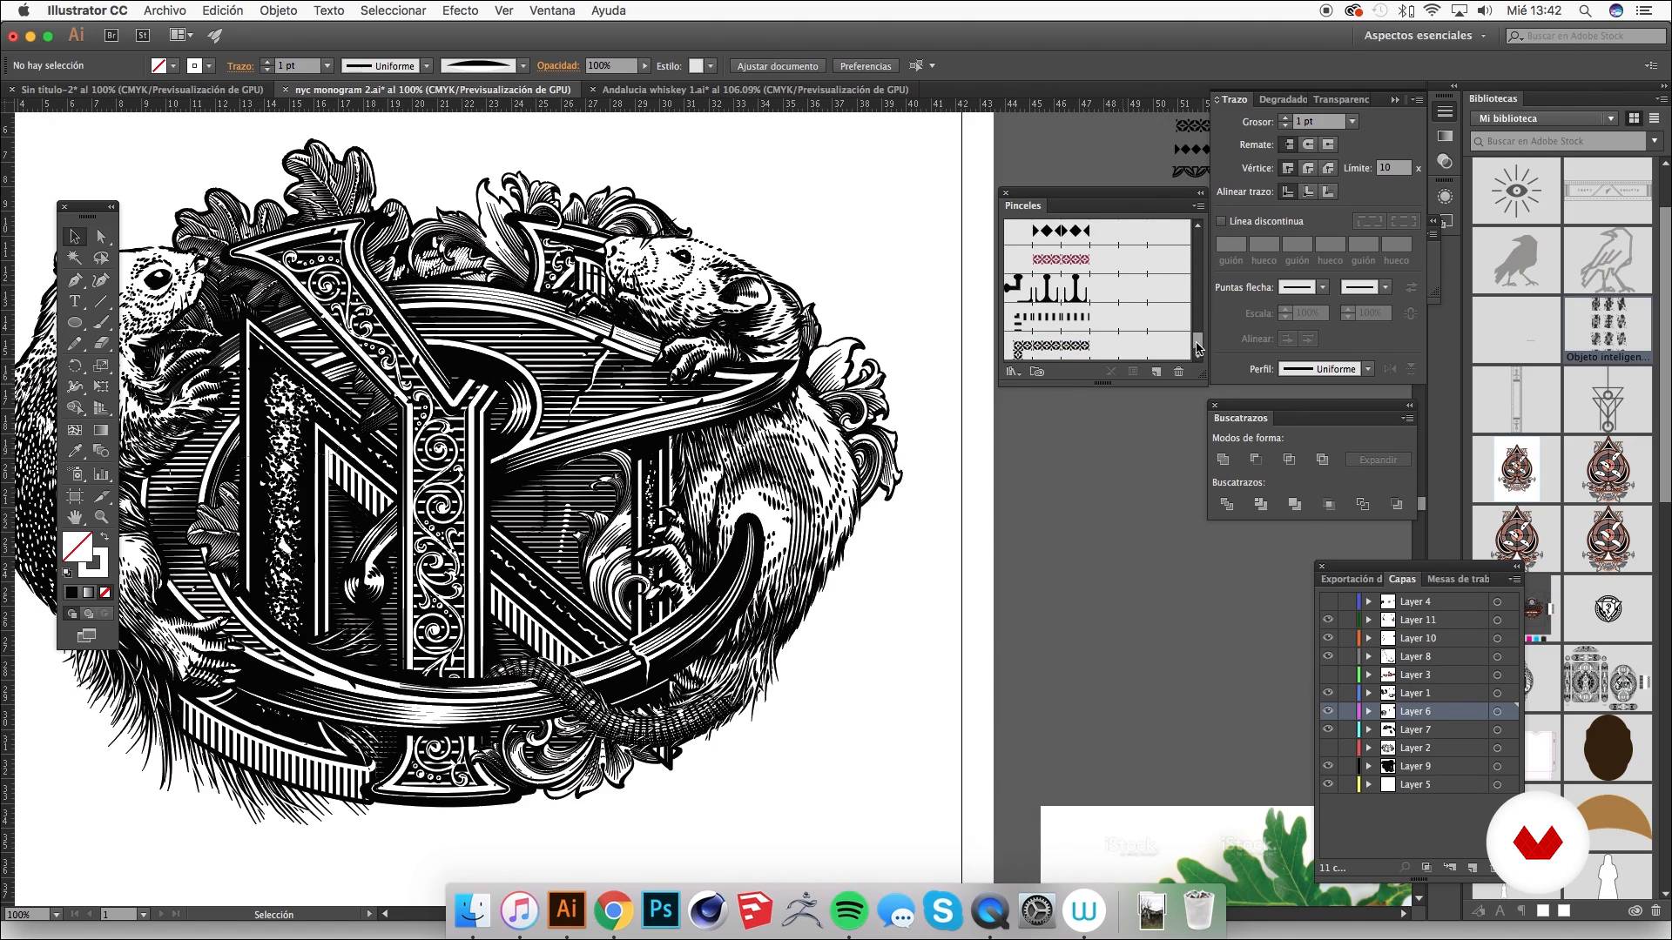The image size is (1672, 940).
Task: Hide Layer 10 with its eye icon
Action: point(1328,638)
